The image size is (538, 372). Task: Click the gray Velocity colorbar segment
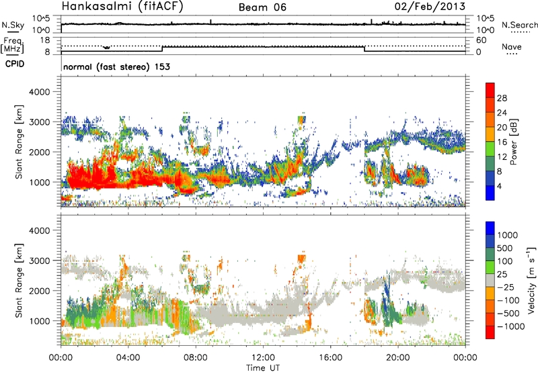point(490,281)
